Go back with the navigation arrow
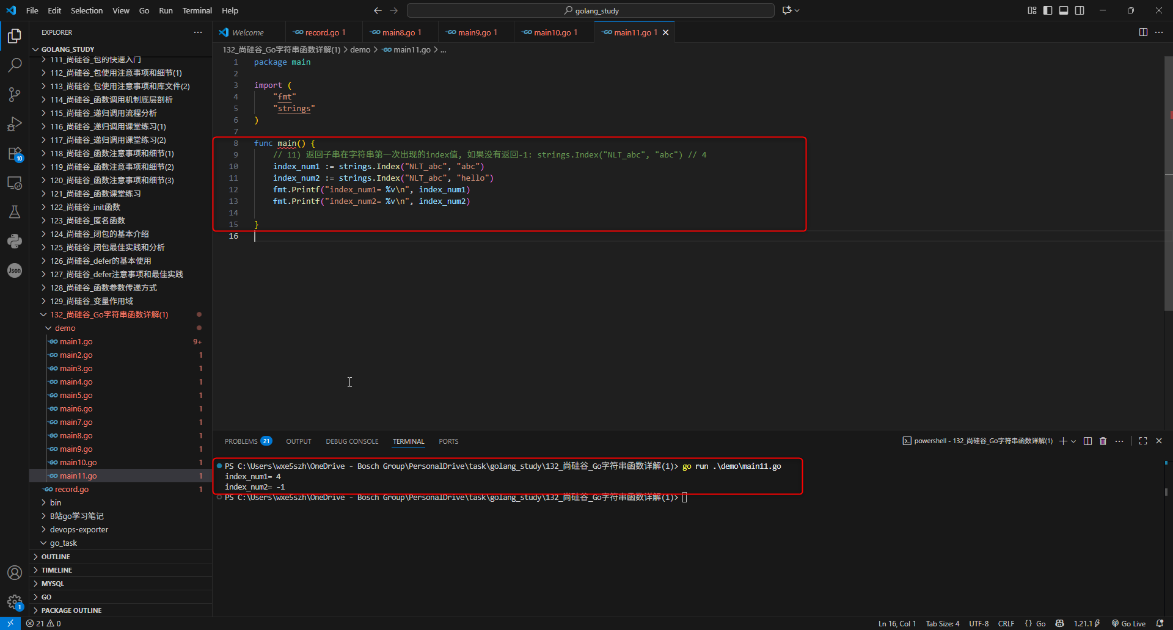The height and width of the screenshot is (630, 1173). 378,10
